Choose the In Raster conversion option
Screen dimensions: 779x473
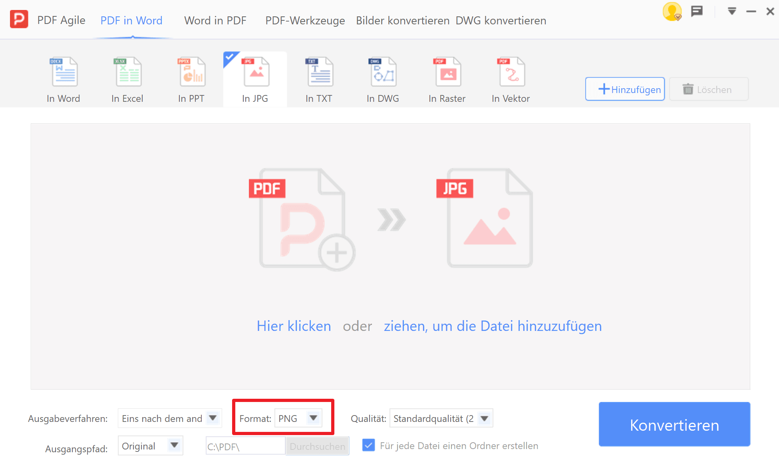point(447,78)
